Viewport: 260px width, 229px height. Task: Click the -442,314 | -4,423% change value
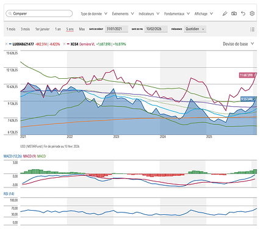48,44
